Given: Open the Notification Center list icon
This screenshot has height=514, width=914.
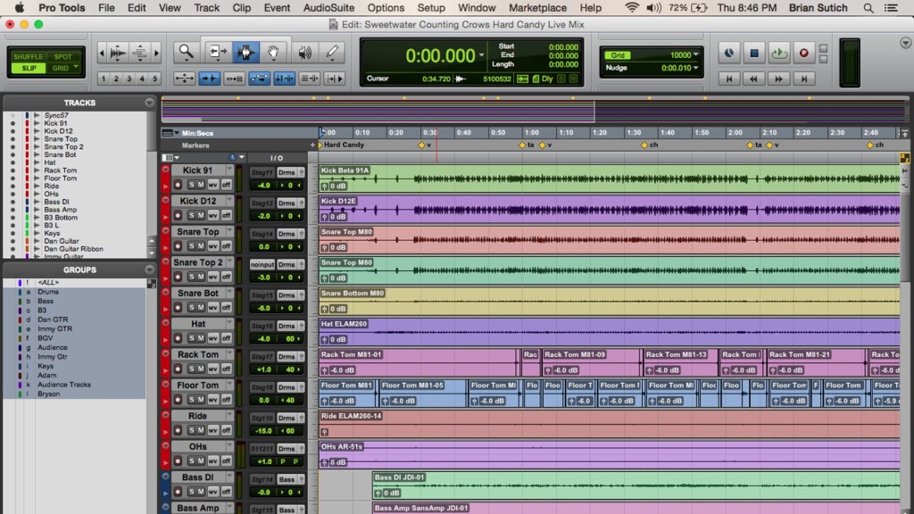Looking at the screenshot, I should coord(891,8).
